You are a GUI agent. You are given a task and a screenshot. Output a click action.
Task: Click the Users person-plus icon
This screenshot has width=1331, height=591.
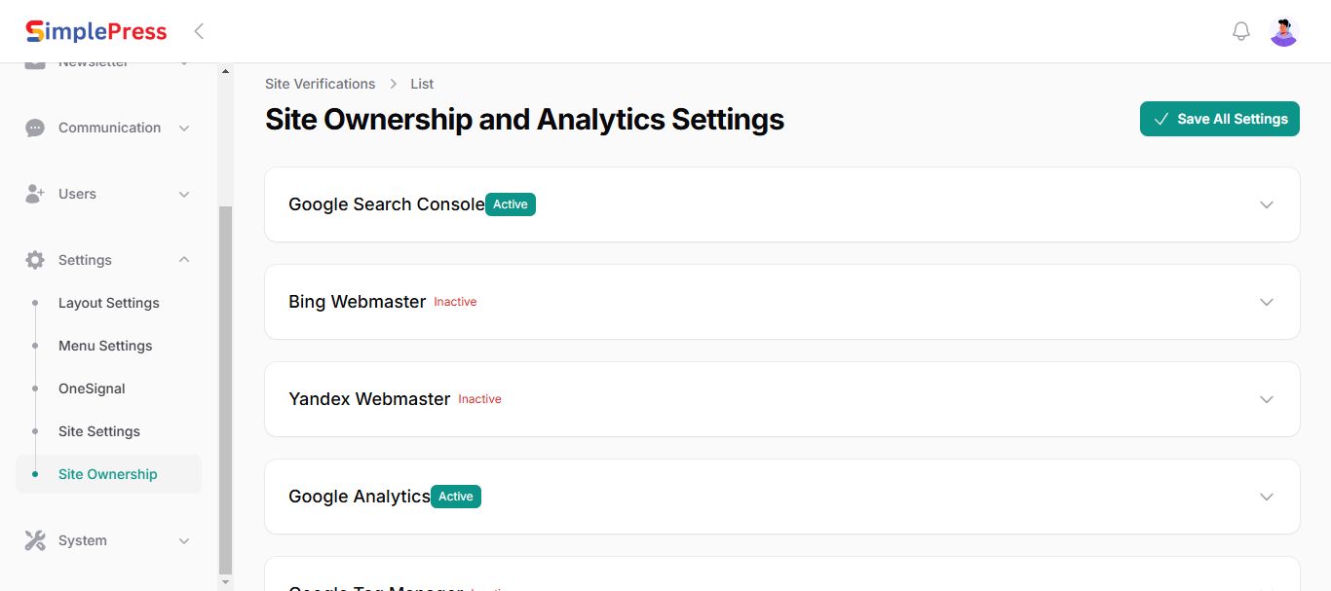click(35, 194)
